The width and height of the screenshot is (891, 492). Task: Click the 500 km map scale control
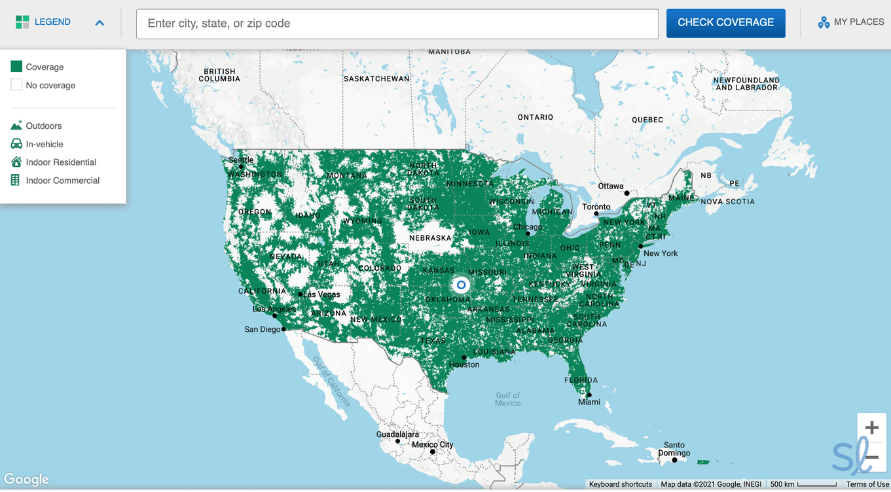pyautogui.click(x=803, y=484)
